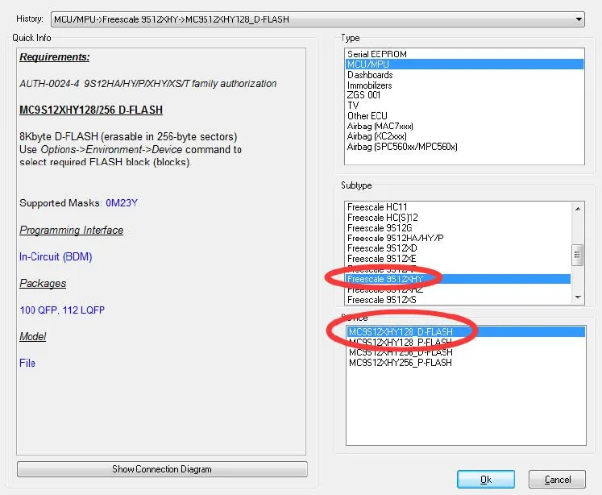The height and width of the screenshot is (495, 602).
Task: Click the Subtype scrollbar thumb
Action: tap(578, 255)
